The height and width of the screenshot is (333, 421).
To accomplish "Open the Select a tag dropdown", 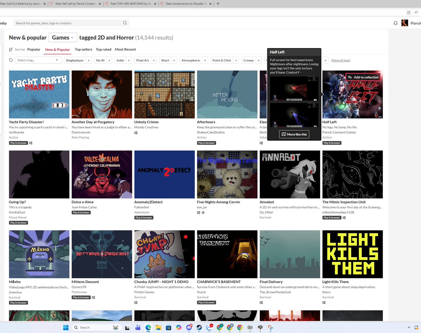I will click(39, 60).
